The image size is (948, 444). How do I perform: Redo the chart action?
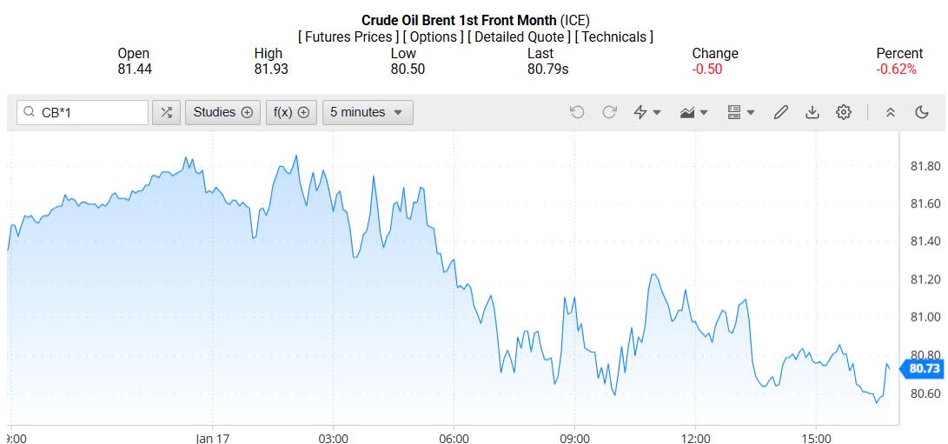point(609,112)
